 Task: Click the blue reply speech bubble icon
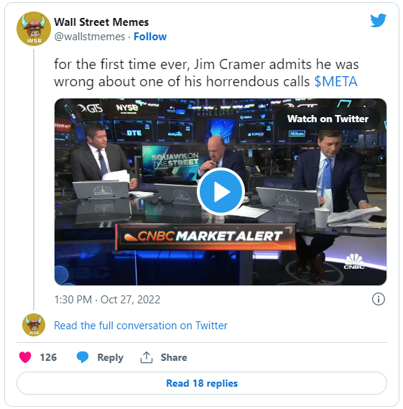click(83, 357)
